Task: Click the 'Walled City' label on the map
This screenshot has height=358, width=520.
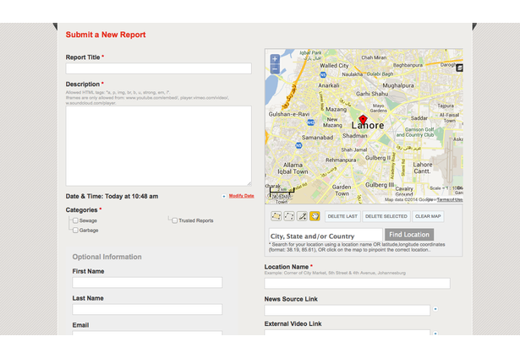Action: [x=334, y=66]
